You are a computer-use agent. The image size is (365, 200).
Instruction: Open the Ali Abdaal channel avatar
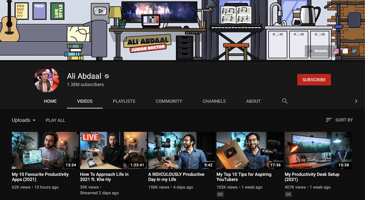pos(47,80)
